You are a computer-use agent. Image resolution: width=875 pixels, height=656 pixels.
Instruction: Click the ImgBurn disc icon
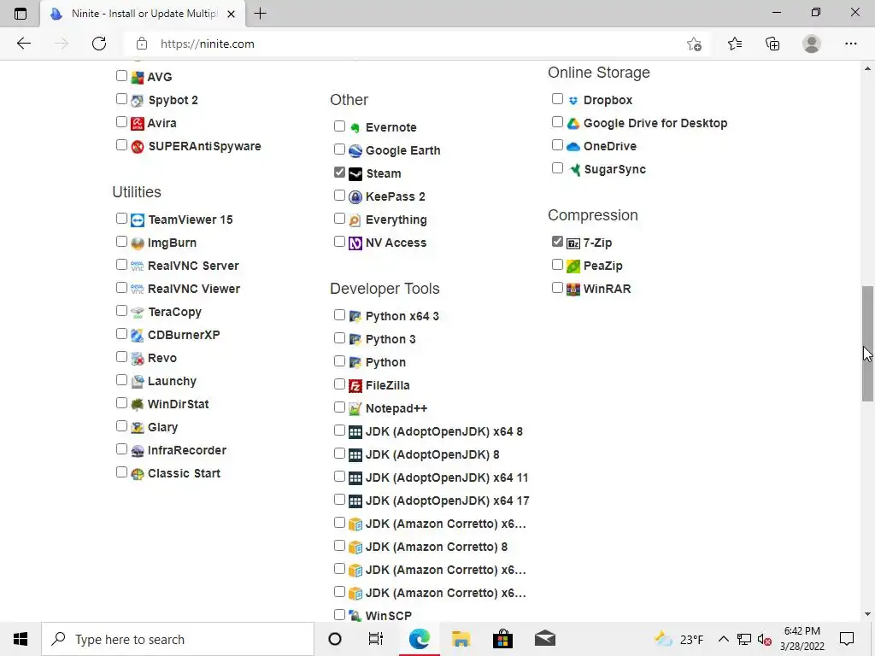click(x=138, y=243)
